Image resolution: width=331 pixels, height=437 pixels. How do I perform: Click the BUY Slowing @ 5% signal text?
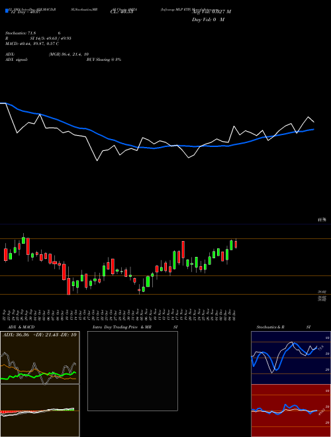click(104, 60)
